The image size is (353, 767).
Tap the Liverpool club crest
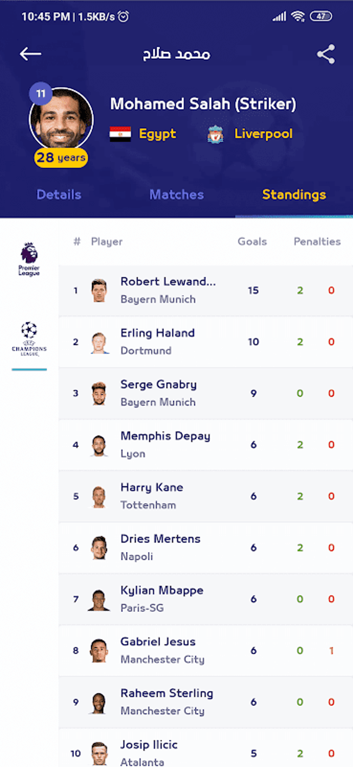(215, 134)
